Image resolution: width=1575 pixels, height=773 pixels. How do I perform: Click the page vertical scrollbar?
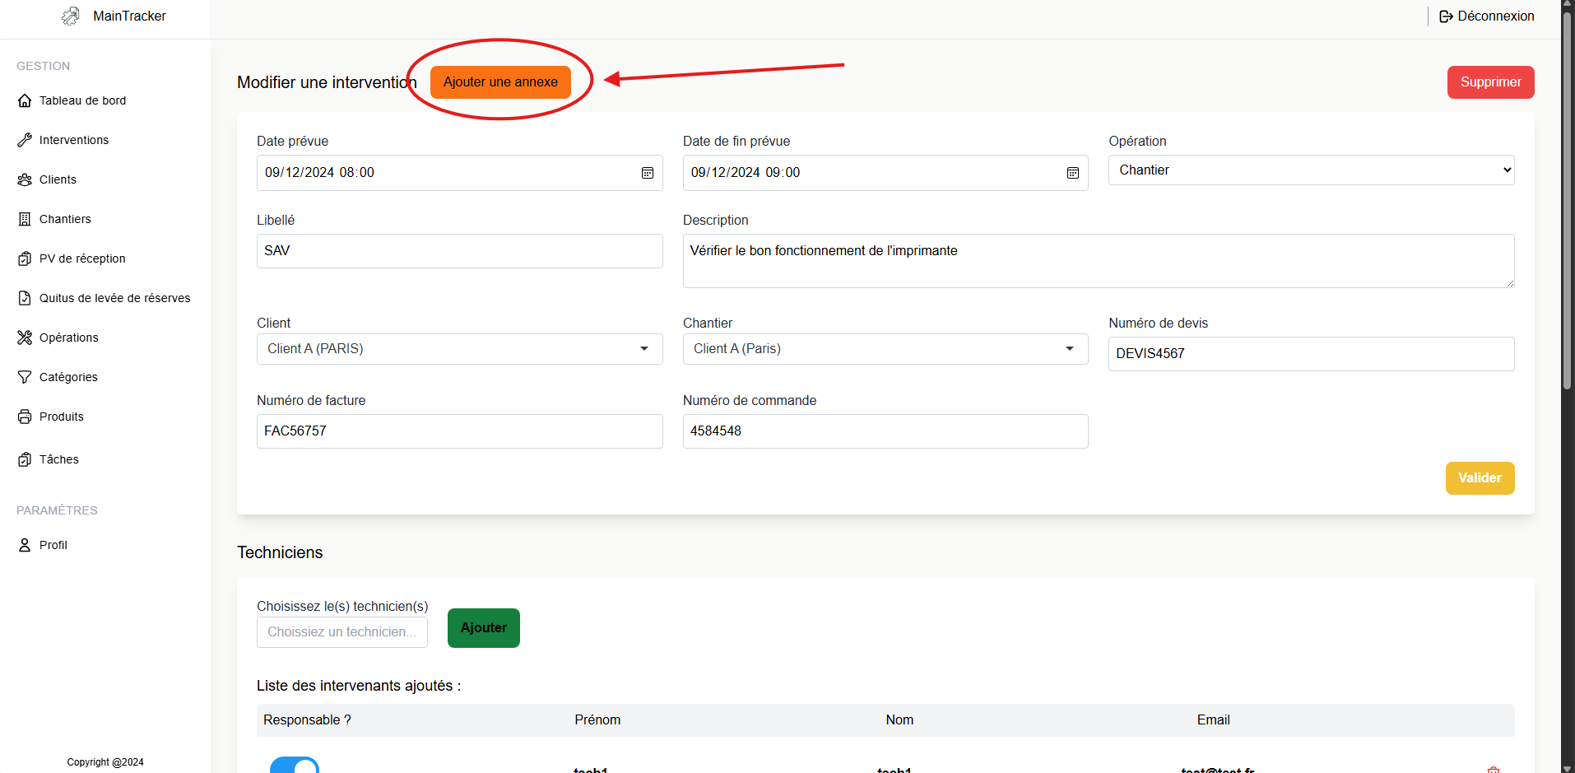(x=1568, y=198)
